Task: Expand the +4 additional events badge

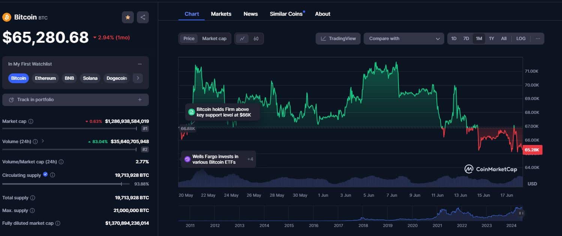Action: 250,159
